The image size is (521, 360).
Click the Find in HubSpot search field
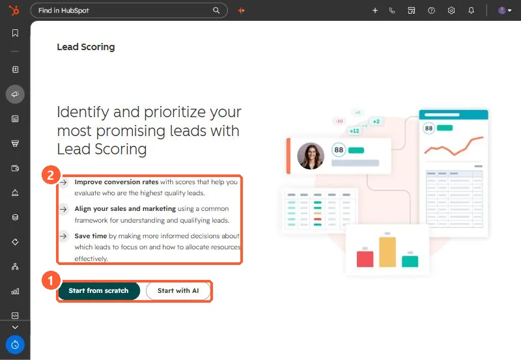pos(128,10)
